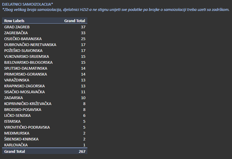The image size is (232, 159).
Task: Click the POŽEŠKO-SLAVONSKA row label
Action: click(23, 50)
